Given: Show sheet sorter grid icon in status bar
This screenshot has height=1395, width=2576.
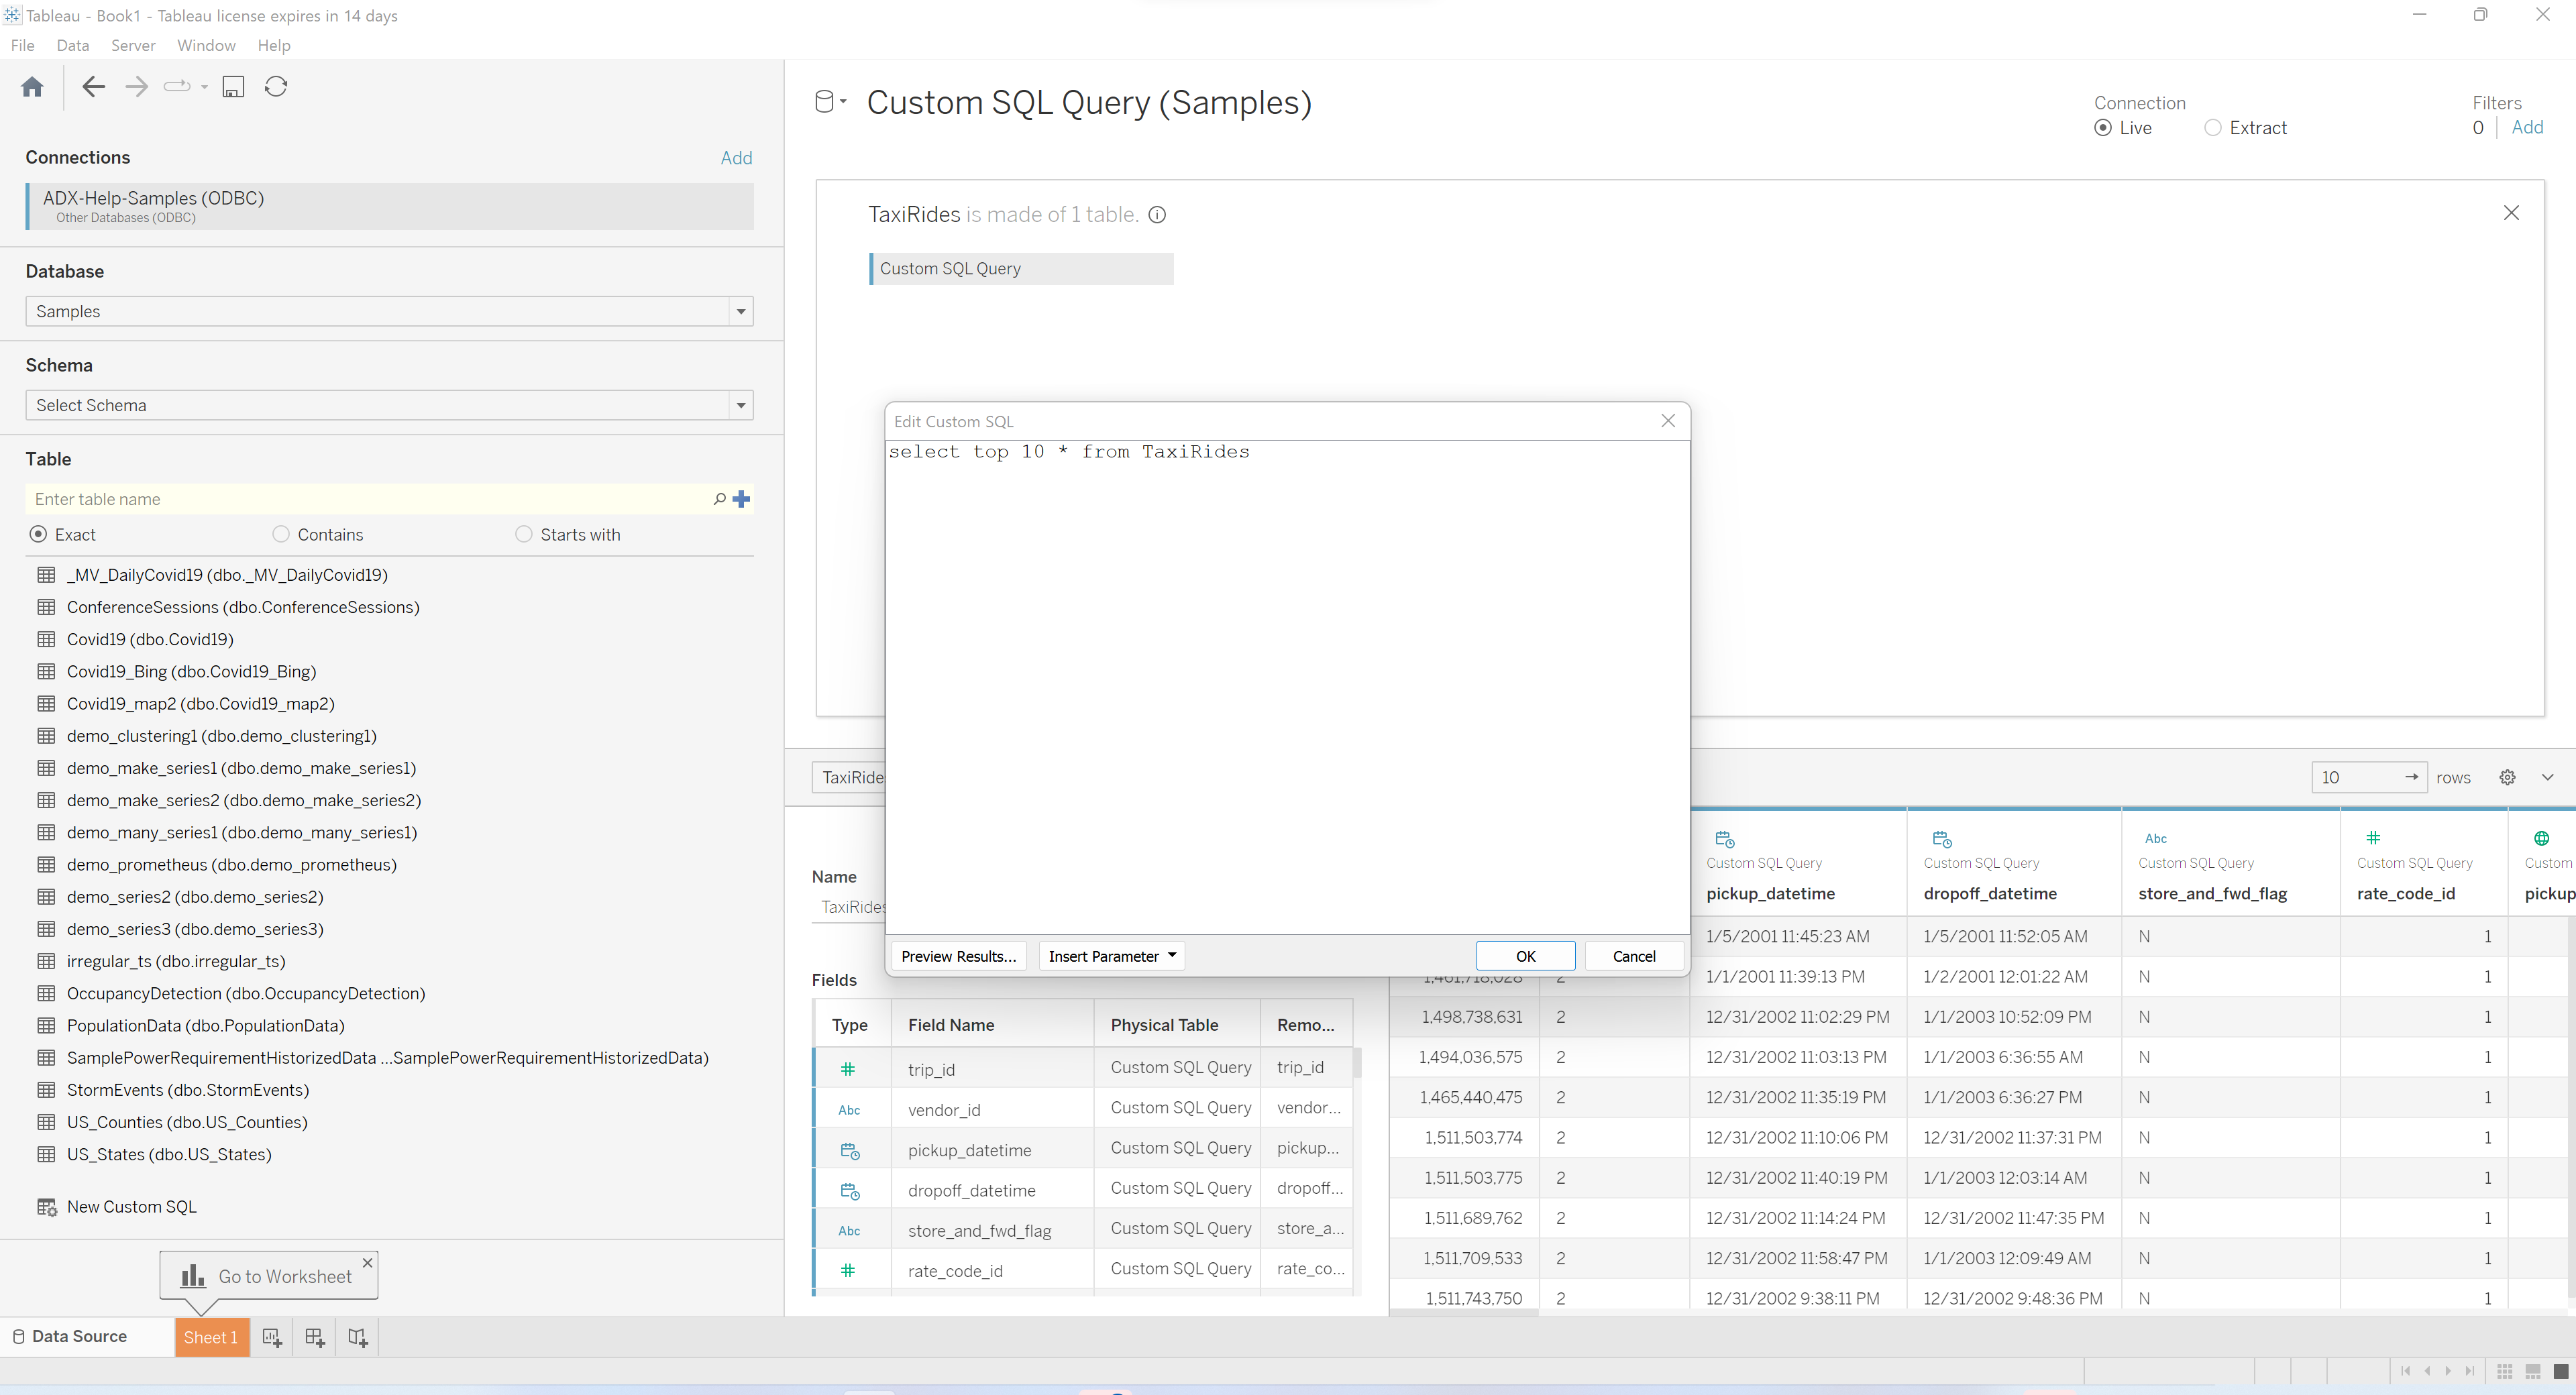Looking at the screenshot, I should point(2504,1371).
